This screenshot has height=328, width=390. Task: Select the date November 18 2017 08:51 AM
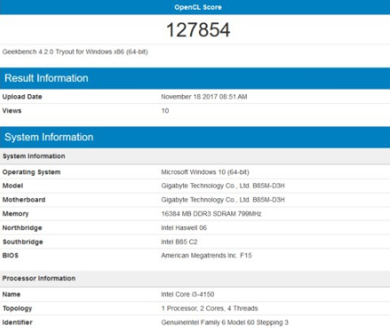[x=204, y=97]
